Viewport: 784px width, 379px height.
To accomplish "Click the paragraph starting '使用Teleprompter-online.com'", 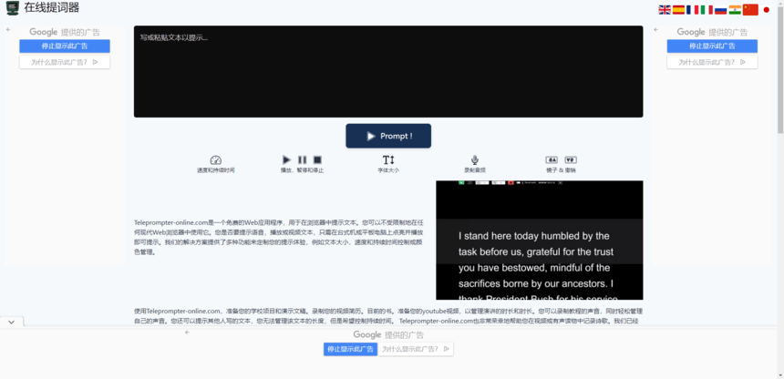I will (388, 315).
